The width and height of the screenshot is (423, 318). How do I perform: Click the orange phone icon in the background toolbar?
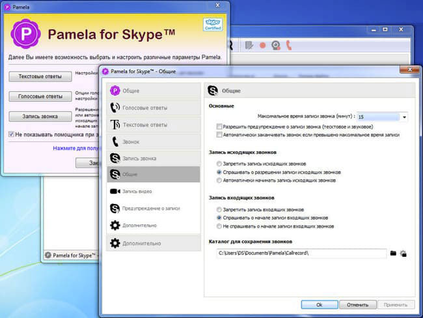coord(289,45)
